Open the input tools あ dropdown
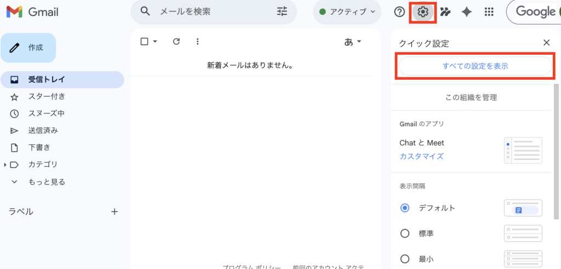The height and width of the screenshot is (269, 561). (352, 42)
